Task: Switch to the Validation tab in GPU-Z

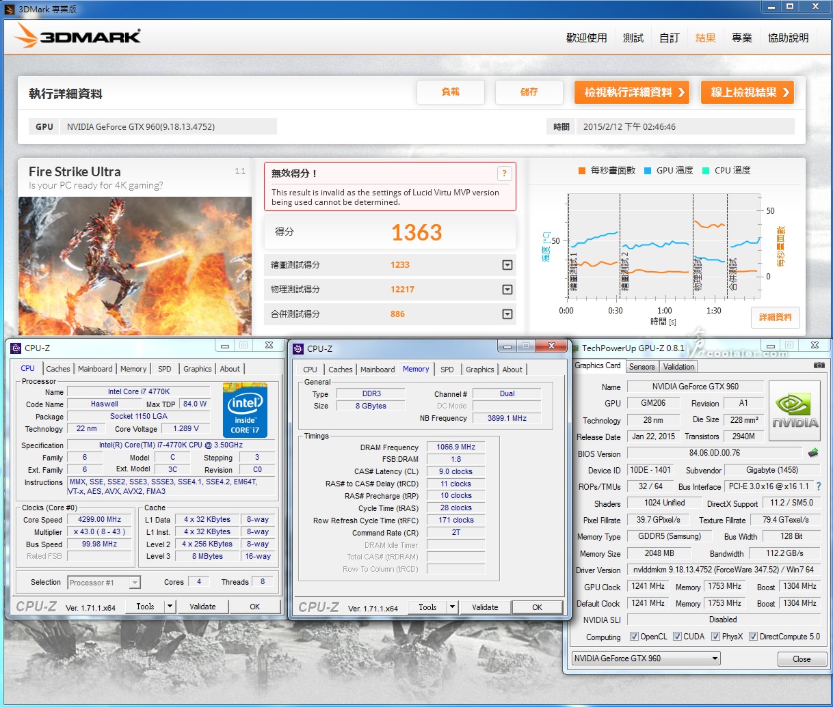Action: pyautogui.click(x=679, y=367)
